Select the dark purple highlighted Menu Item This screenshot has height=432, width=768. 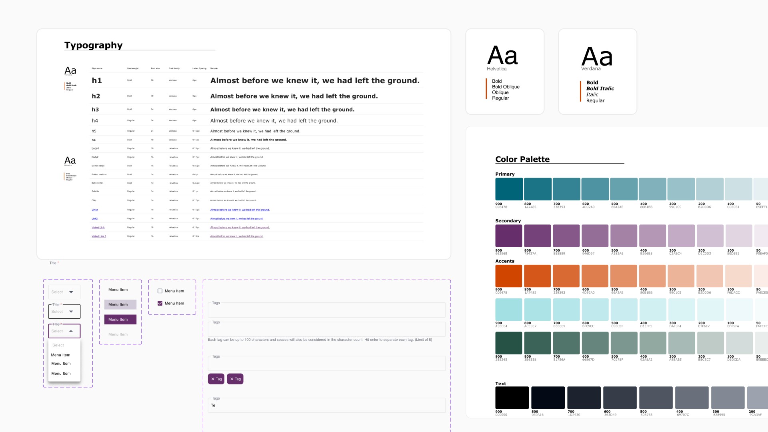click(120, 320)
